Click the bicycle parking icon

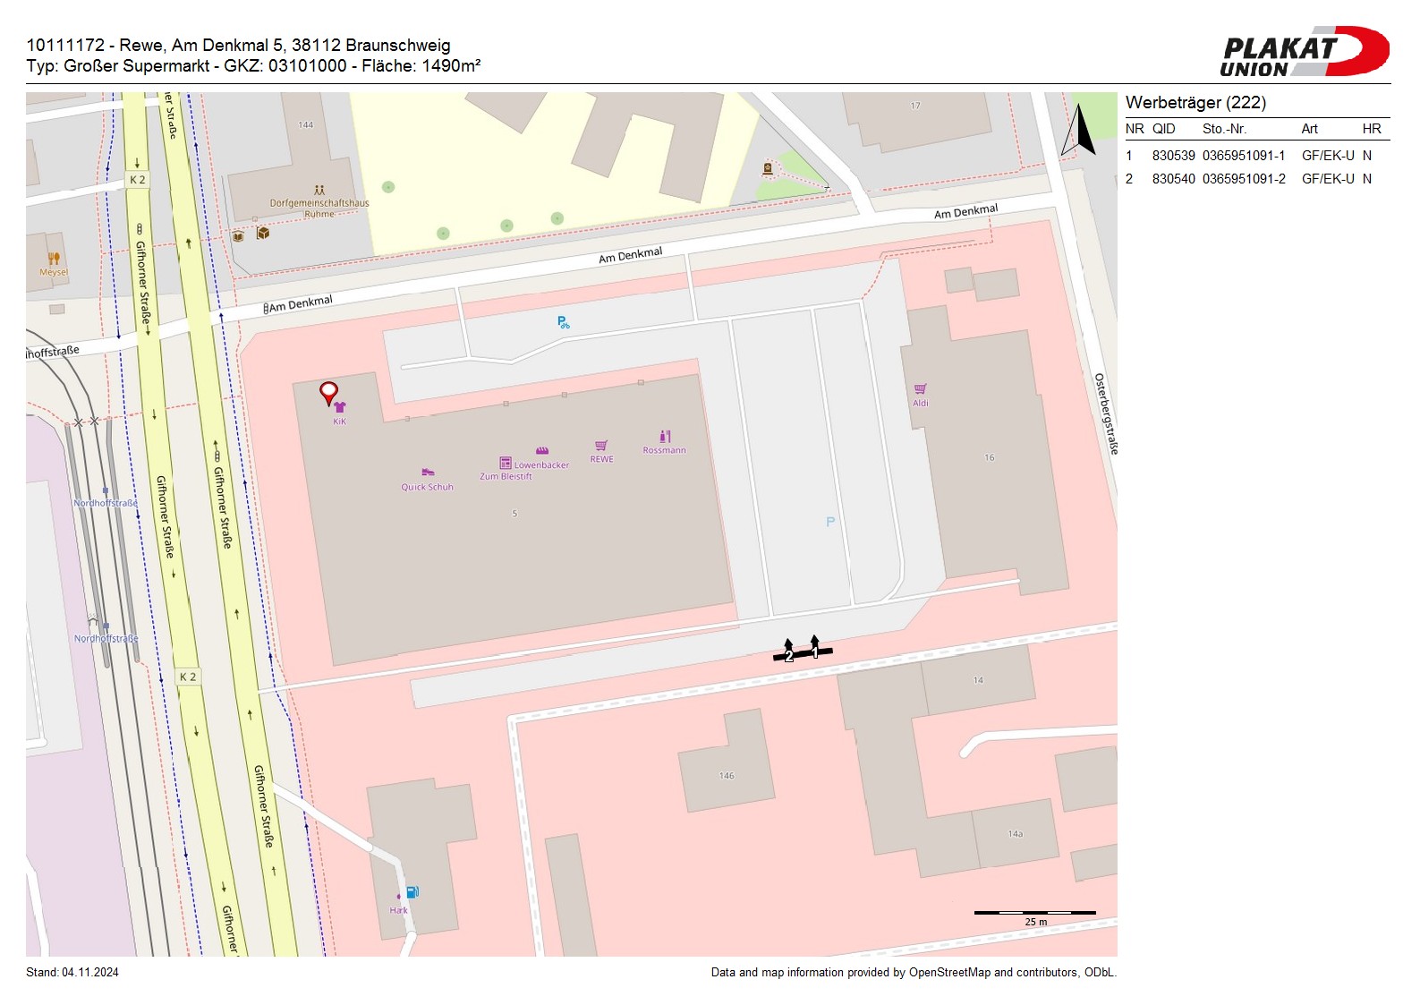tap(563, 322)
